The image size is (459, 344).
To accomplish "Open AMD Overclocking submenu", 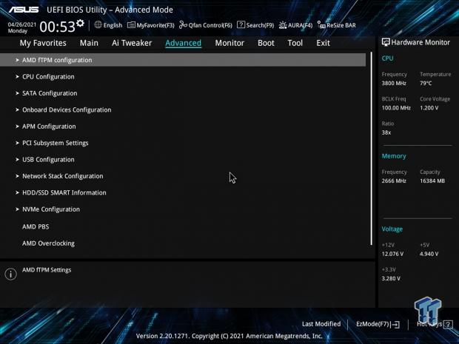I will [x=49, y=243].
